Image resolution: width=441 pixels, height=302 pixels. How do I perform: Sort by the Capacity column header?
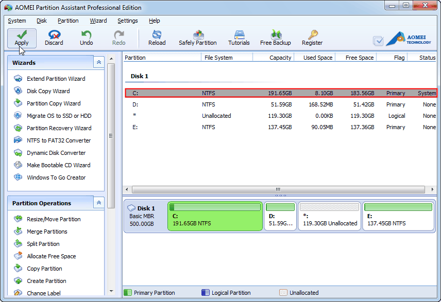[274, 58]
